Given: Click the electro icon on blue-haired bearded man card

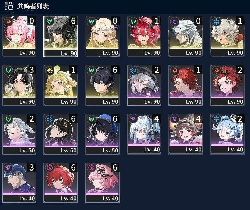Looking at the screenshot, I should point(8,168).
